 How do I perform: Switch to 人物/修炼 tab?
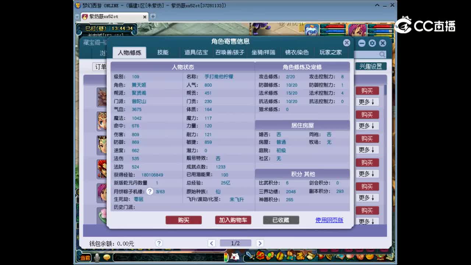coord(129,53)
